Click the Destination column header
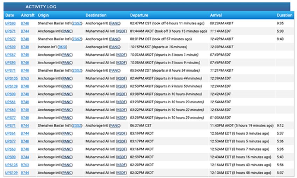This screenshot has height=178, width=297. pyautogui.click(x=96, y=15)
